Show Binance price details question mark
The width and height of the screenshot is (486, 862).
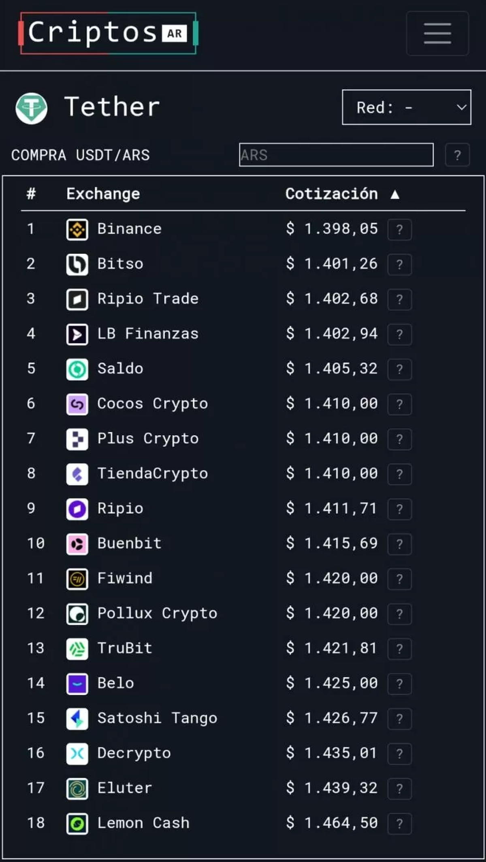click(x=399, y=230)
